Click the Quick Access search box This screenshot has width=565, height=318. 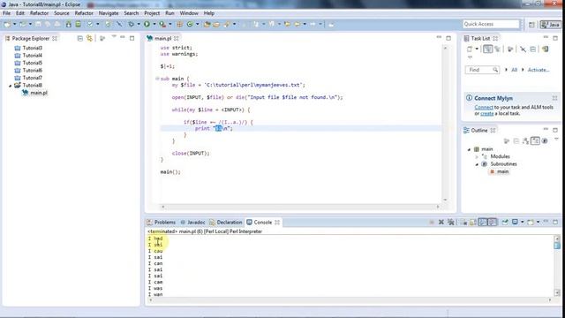coord(491,24)
